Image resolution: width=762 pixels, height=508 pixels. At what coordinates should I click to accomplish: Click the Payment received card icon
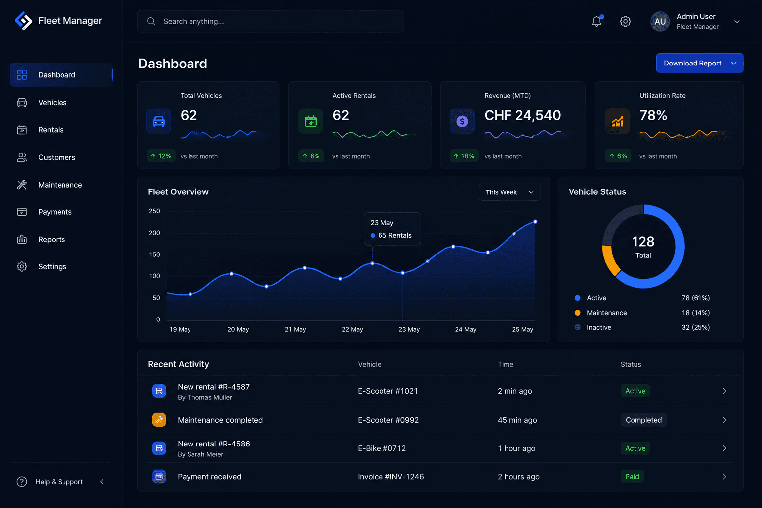[159, 476]
